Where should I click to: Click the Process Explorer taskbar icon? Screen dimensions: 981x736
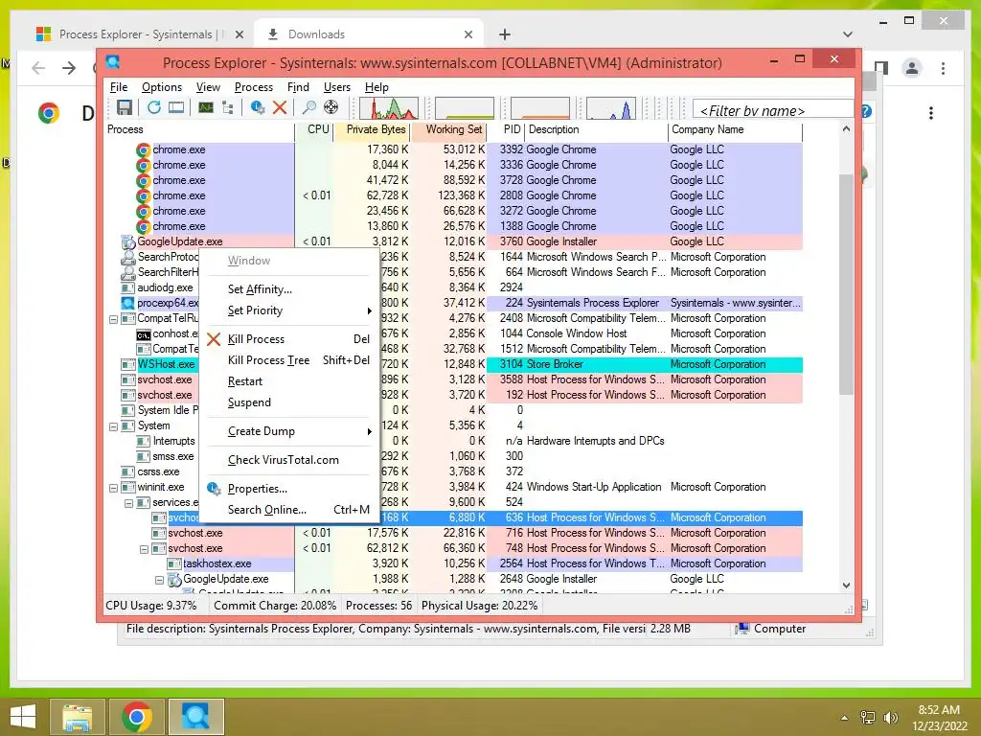[x=195, y=717]
